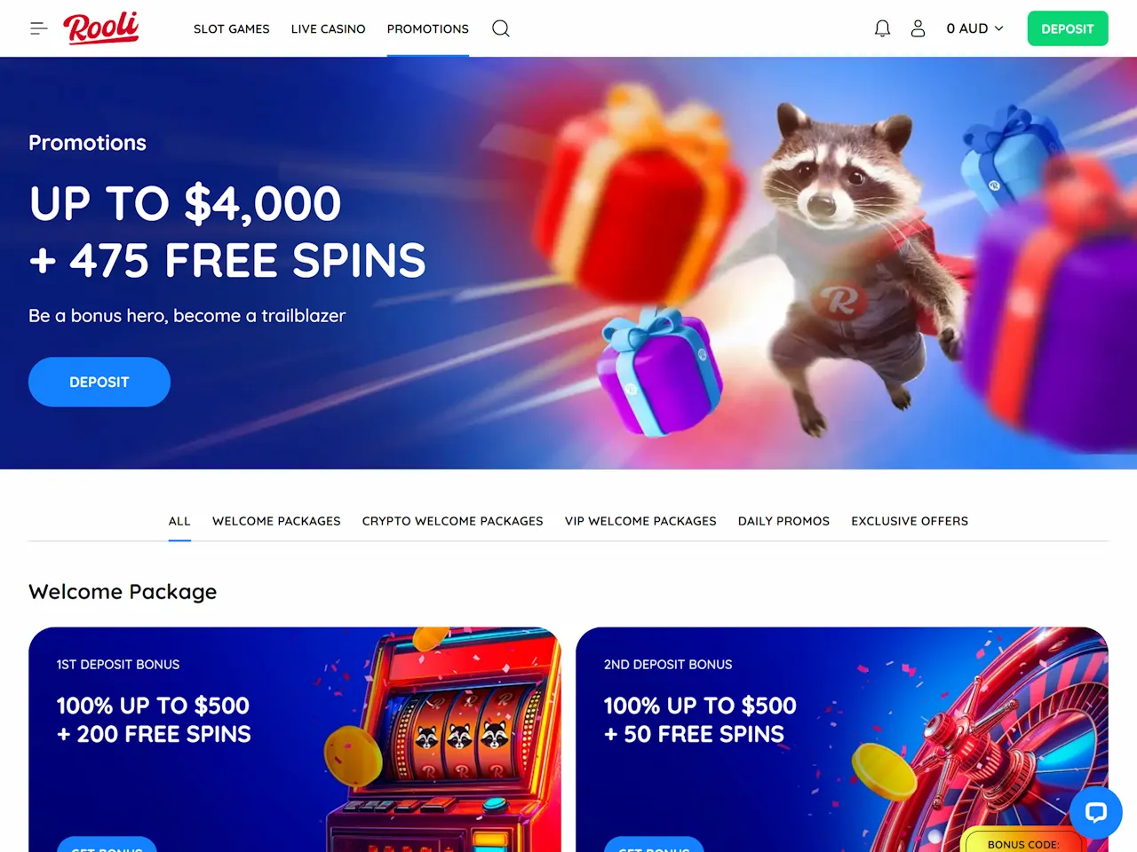Open the search magnifier icon
The width and height of the screenshot is (1137, 852).
coord(501,28)
